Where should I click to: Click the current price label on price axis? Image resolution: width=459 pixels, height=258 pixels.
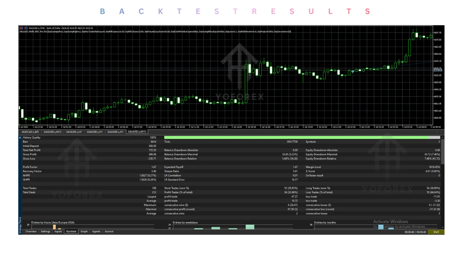(x=438, y=70)
